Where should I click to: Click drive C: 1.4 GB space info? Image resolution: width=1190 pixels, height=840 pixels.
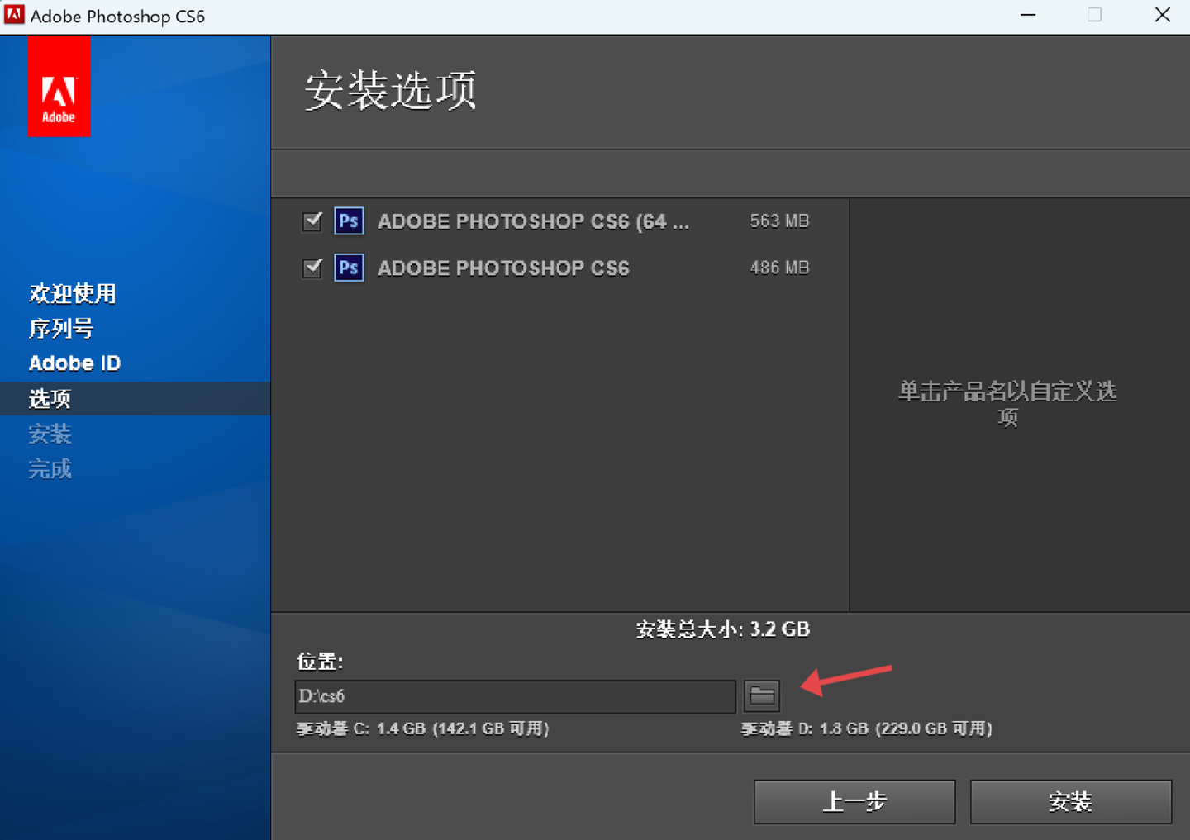coord(423,728)
